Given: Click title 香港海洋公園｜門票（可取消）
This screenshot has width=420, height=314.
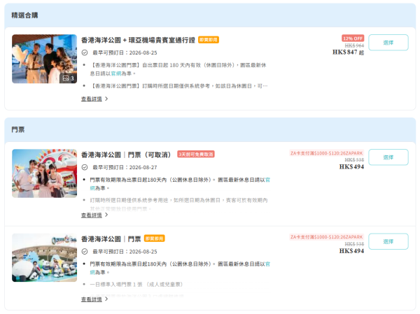Looking at the screenshot, I should (126, 155).
